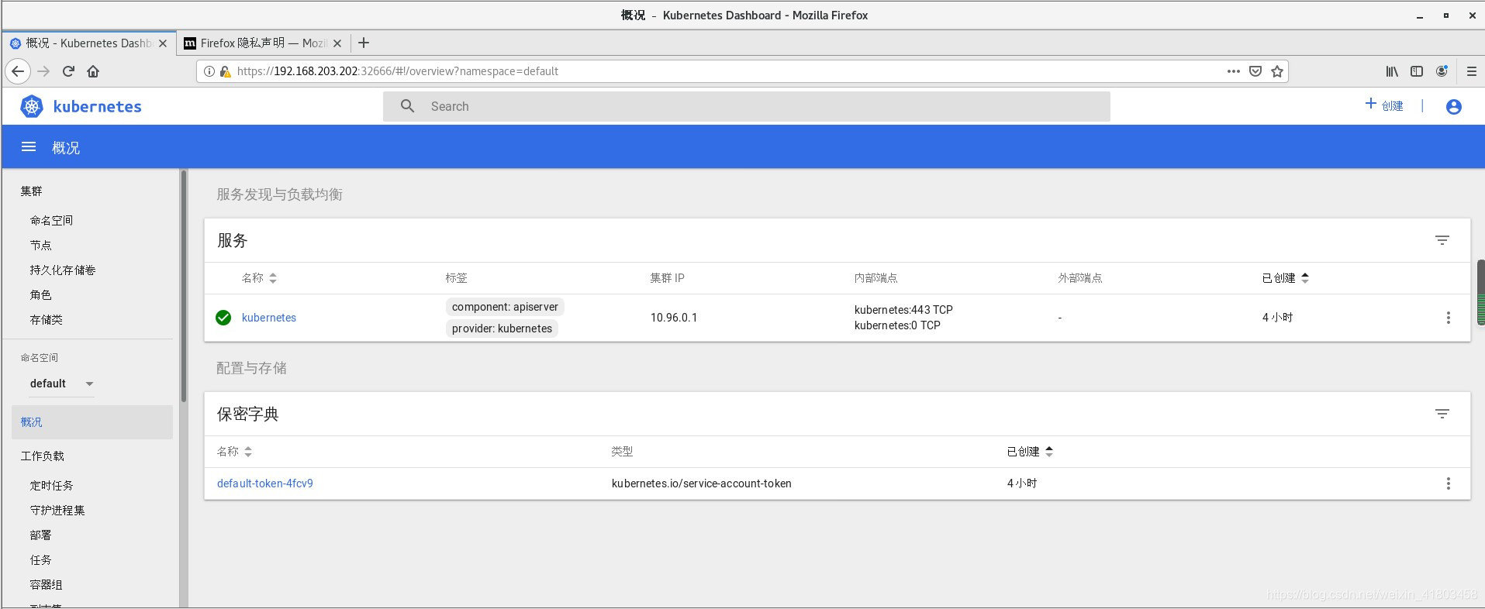Select 概况 overview in sidebar
This screenshot has width=1485, height=609.
pyautogui.click(x=92, y=422)
